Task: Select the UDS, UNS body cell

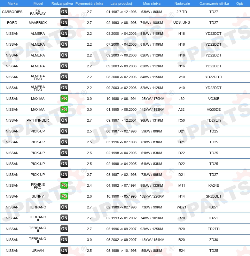Action: click(x=182, y=22)
